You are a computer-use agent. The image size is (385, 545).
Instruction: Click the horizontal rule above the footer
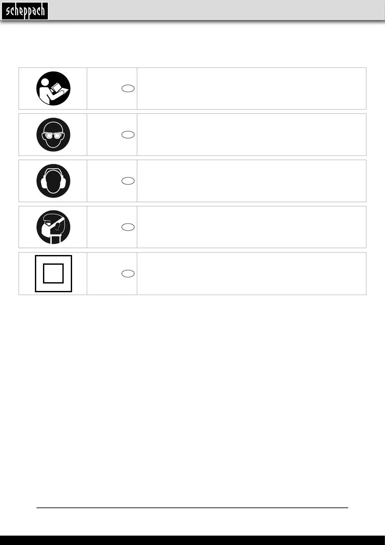[192, 508]
